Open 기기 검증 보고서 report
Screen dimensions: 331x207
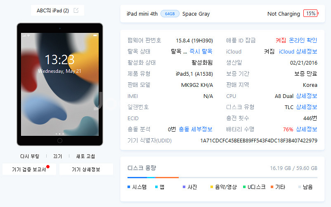click(29, 169)
